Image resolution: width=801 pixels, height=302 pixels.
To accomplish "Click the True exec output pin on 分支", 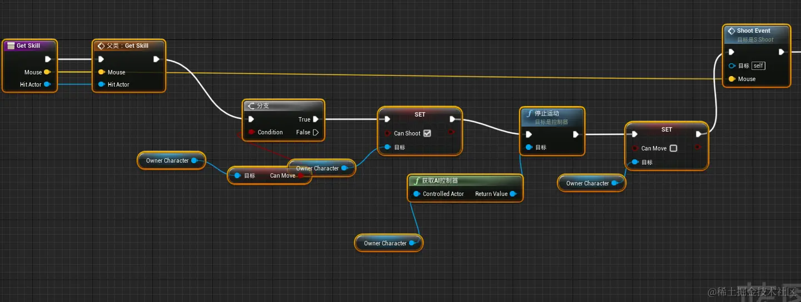I will click(x=316, y=119).
